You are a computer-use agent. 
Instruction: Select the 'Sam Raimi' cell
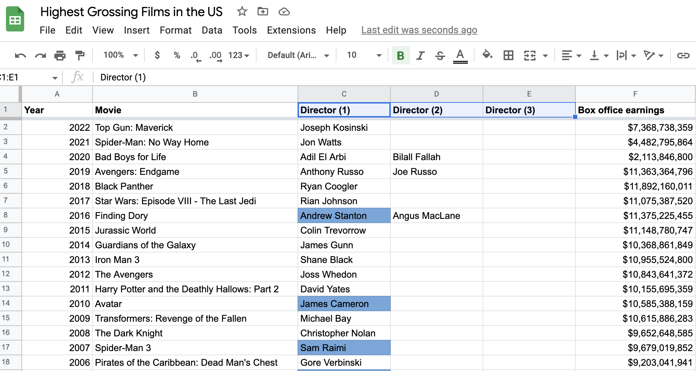[x=344, y=348]
